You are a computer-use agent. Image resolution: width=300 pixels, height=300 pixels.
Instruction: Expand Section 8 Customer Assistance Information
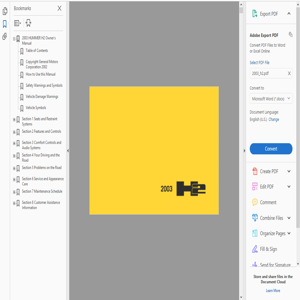[14, 203]
